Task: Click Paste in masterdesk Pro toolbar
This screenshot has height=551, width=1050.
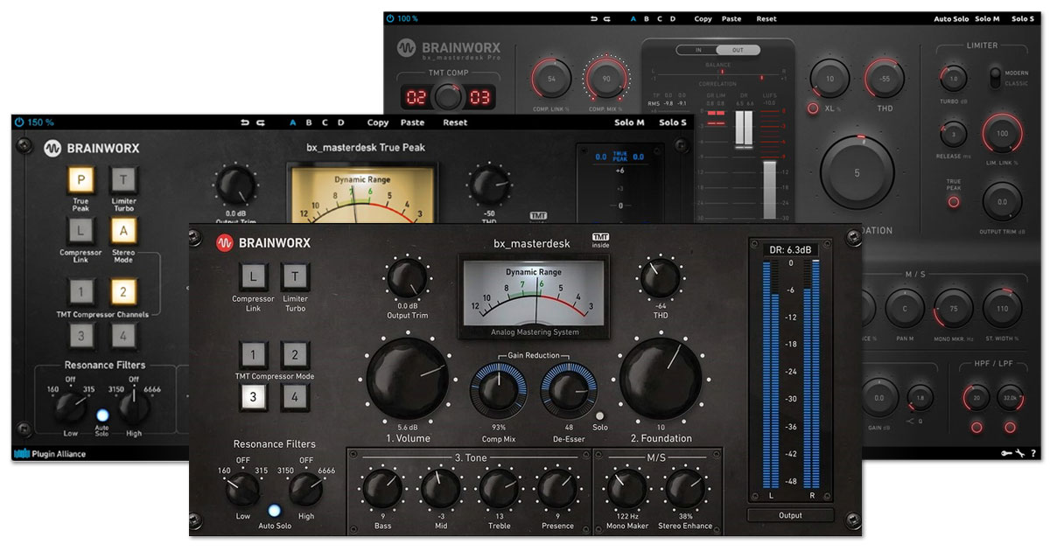Action: 731,18
